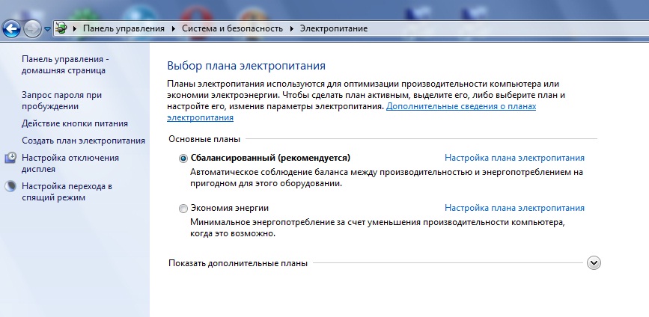Viewport: 649px width, 317px height.
Task: Open plan settings link for Сбалансированный
Action: (x=514, y=158)
